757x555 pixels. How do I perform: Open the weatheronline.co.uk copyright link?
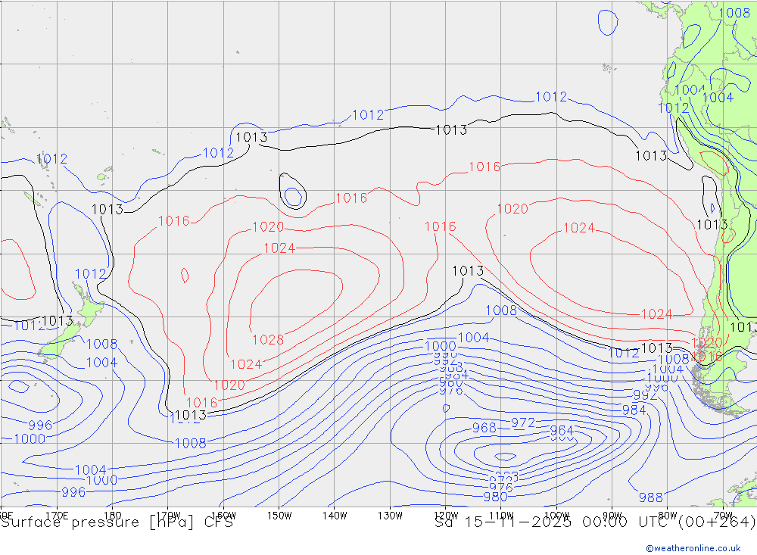[x=693, y=548]
